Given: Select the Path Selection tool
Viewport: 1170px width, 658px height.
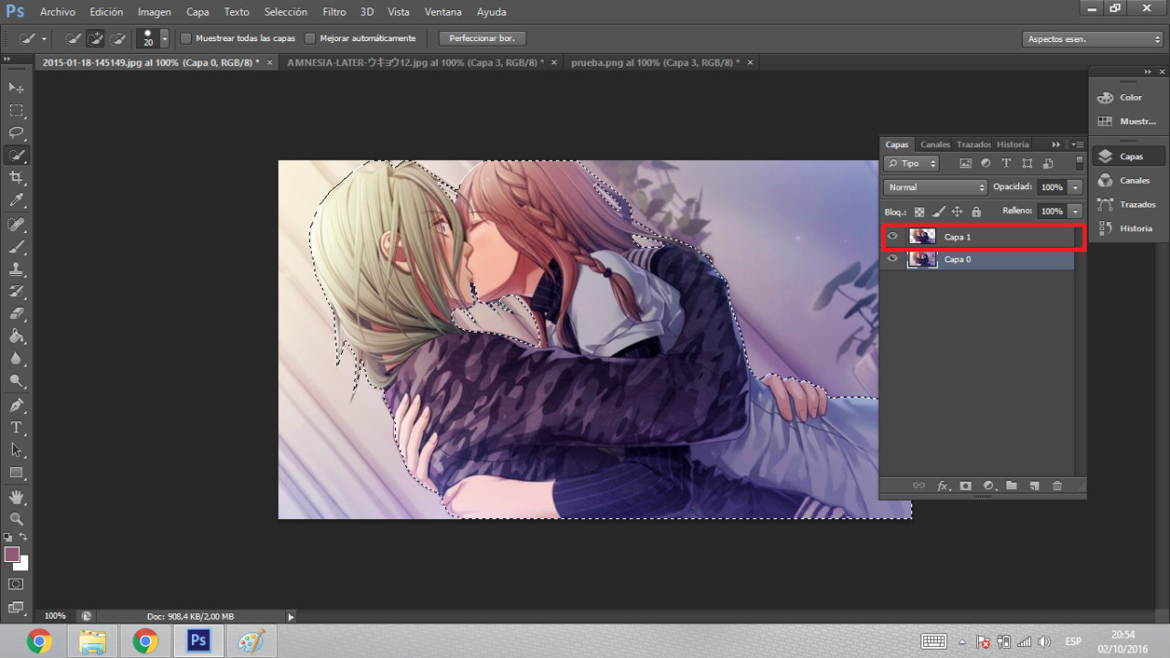Looking at the screenshot, I should (x=16, y=451).
